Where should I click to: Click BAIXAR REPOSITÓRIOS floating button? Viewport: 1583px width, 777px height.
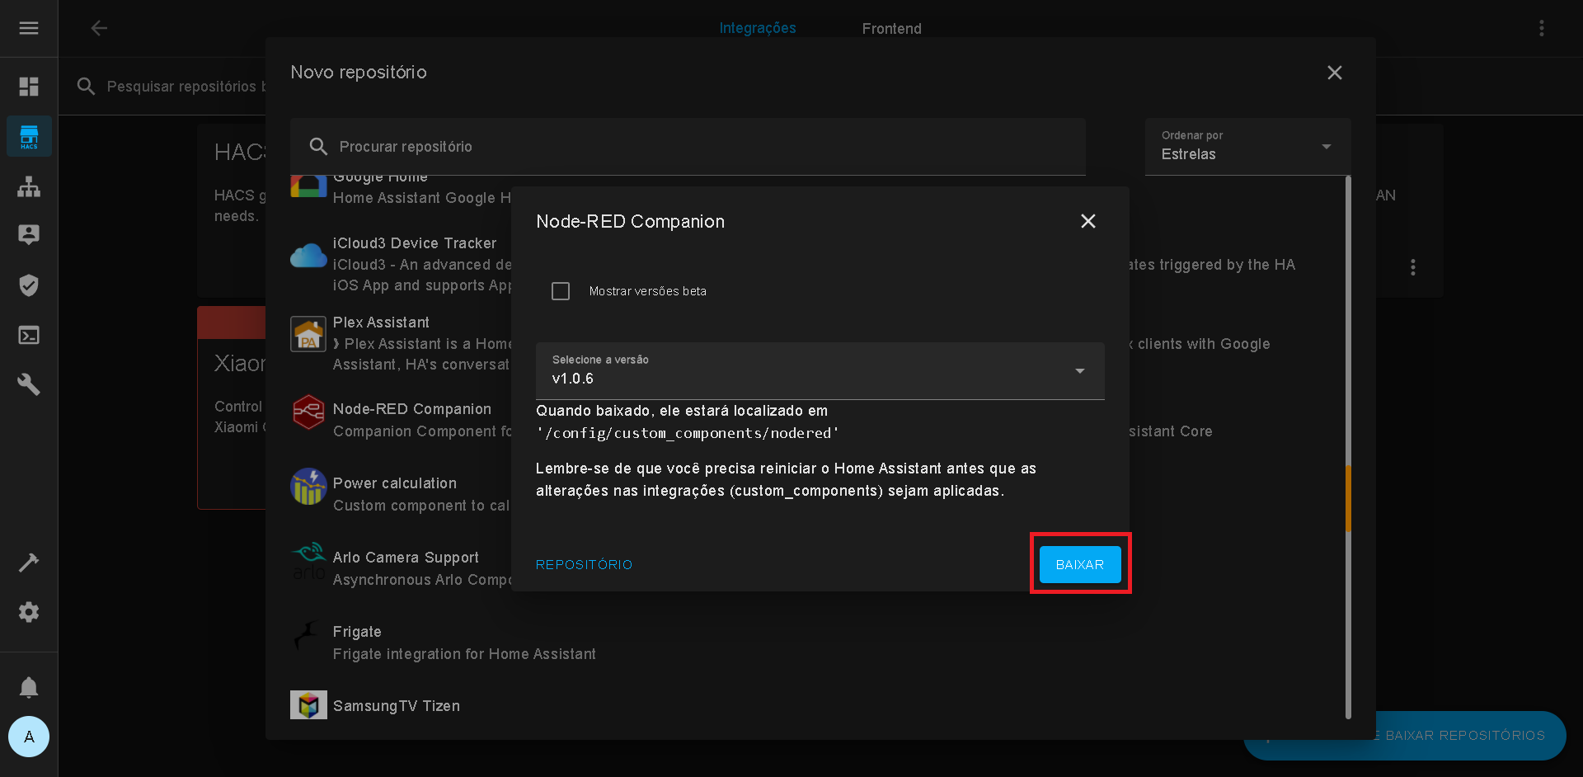click(x=1405, y=735)
